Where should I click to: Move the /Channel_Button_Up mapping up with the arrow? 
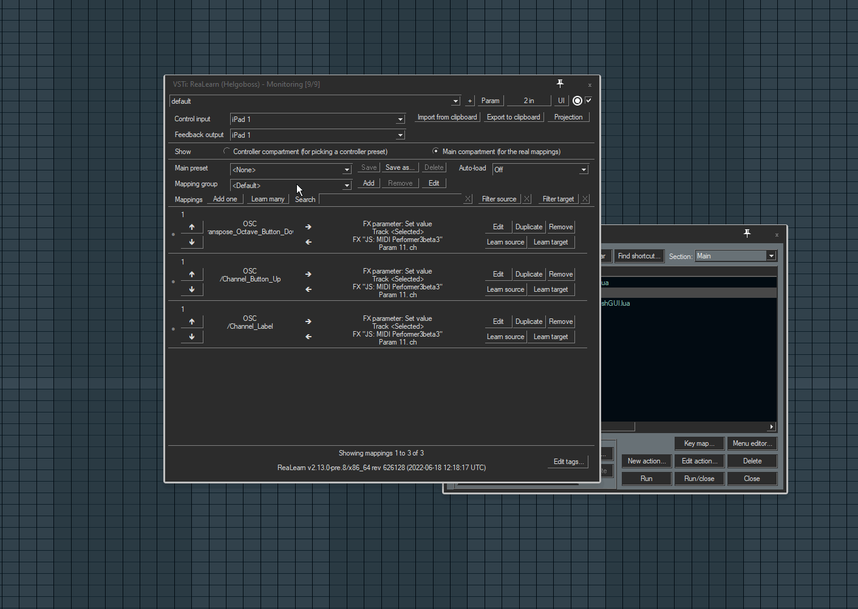pos(192,274)
